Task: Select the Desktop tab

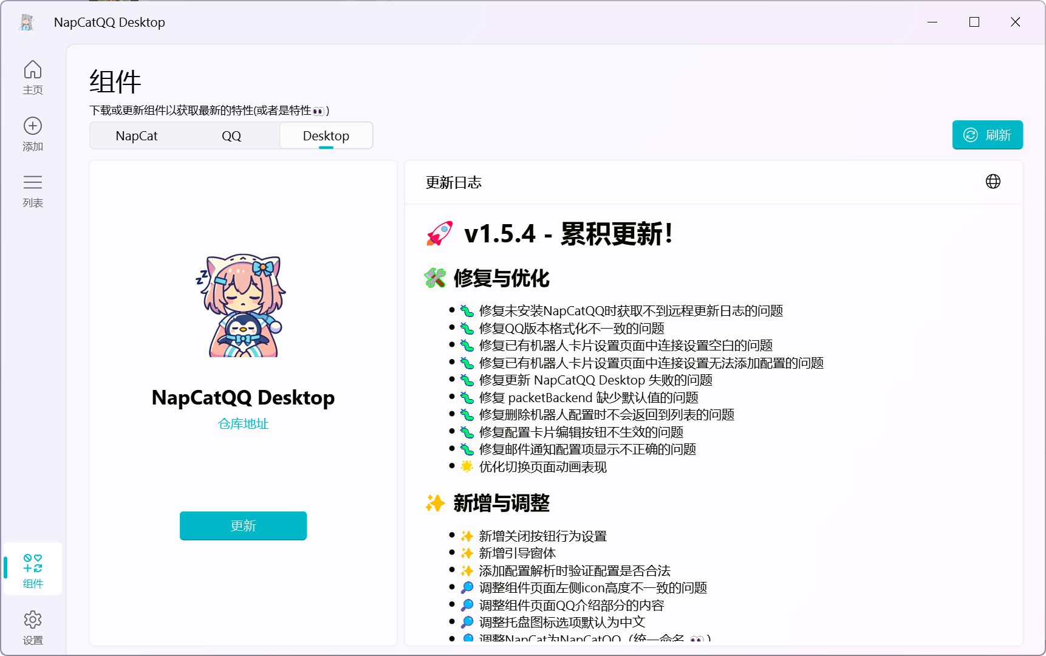Action: point(326,135)
